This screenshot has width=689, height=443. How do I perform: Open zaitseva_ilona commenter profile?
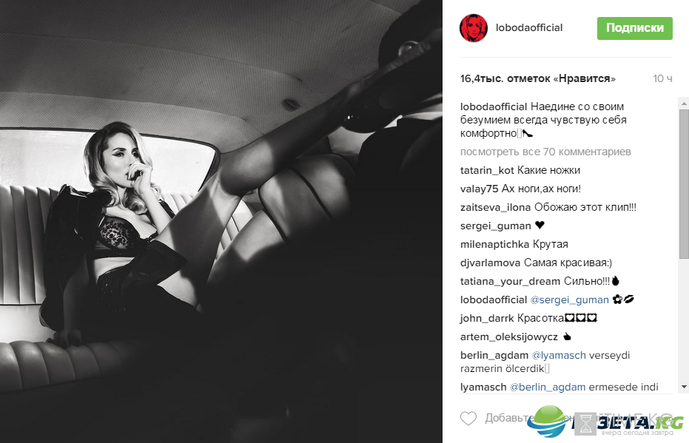point(496,207)
